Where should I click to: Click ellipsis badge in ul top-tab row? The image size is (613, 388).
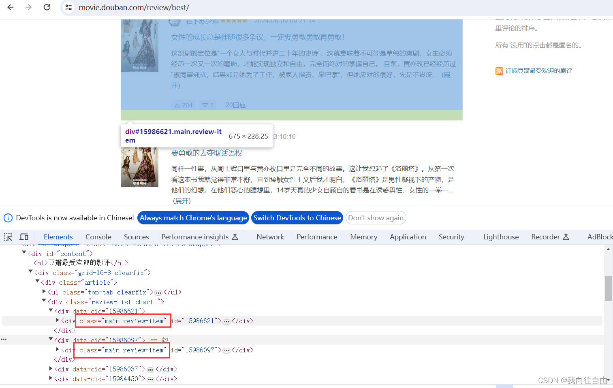point(158,292)
